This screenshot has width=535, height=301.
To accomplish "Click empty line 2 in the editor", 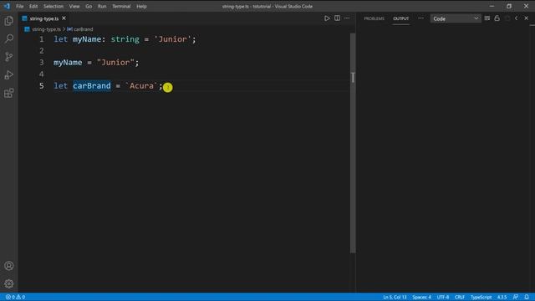I will 201,51.
